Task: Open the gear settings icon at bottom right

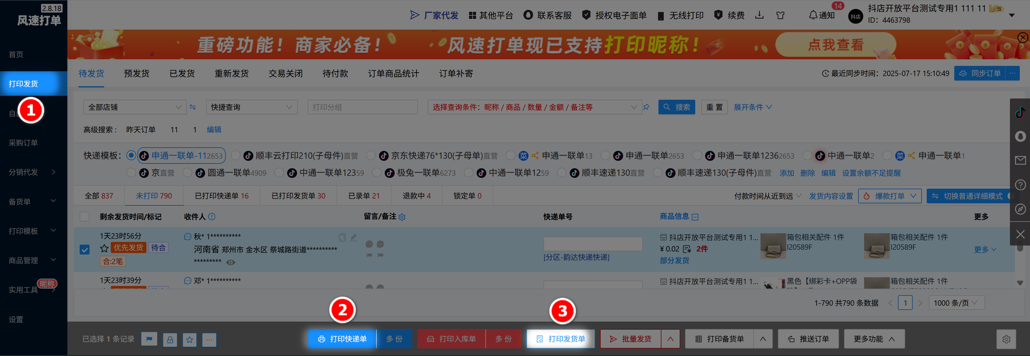Action: click(x=1006, y=339)
